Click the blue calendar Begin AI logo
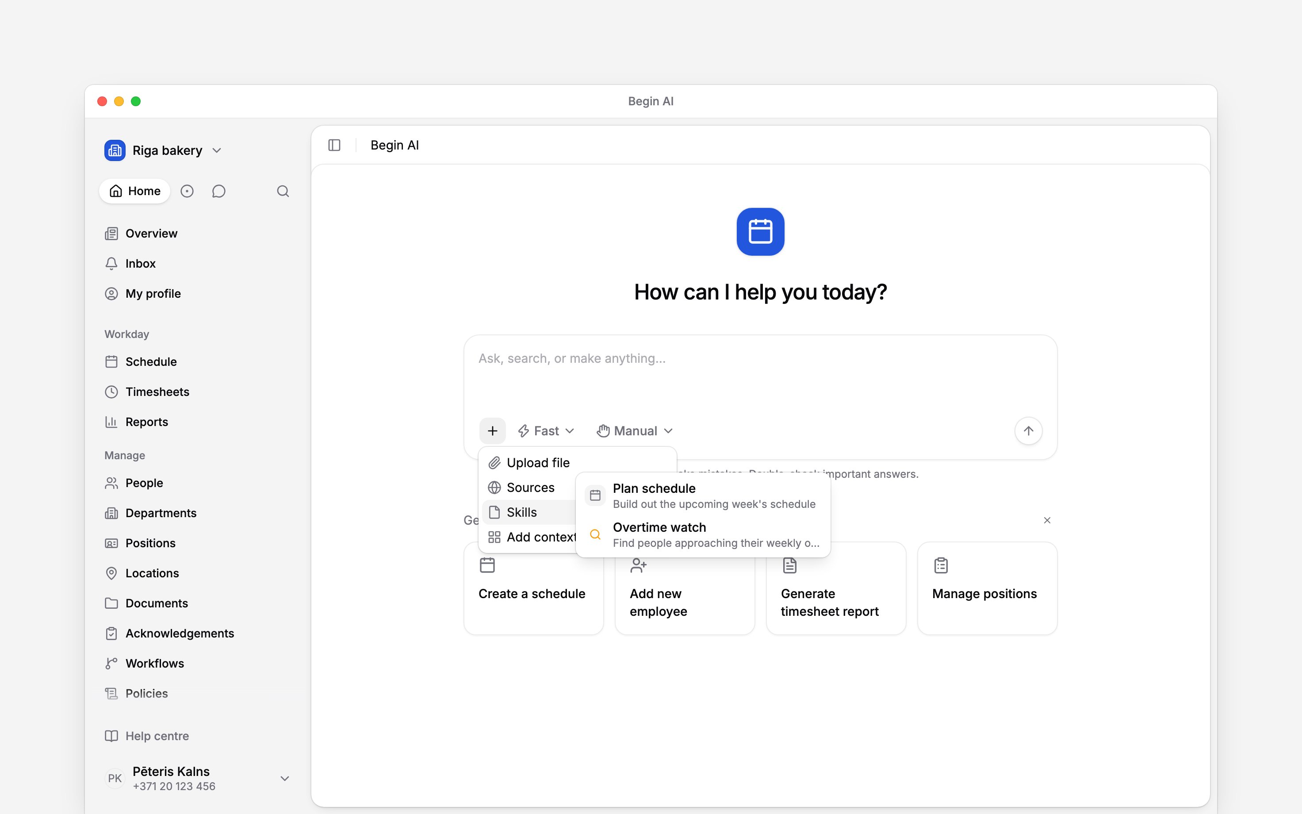Viewport: 1302px width, 814px height. point(760,231)
